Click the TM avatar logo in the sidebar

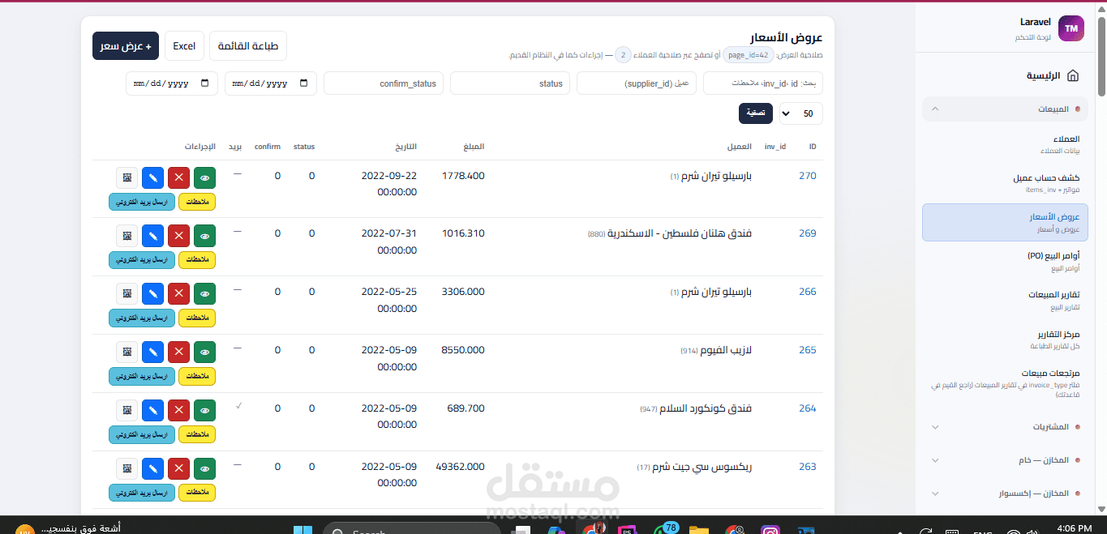click(1071, 28)
